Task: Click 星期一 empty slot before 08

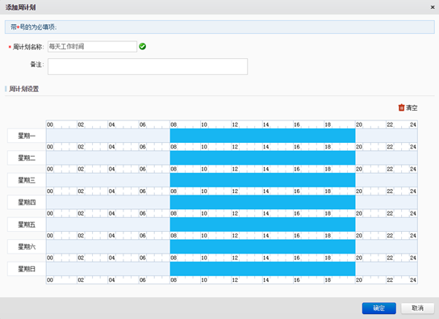Action: pos(108,136)
